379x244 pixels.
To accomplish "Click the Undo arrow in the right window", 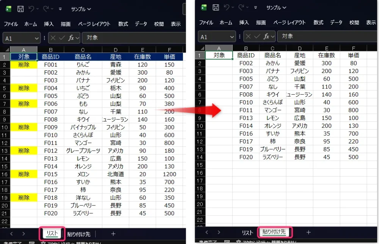I will tap(227, 8).
